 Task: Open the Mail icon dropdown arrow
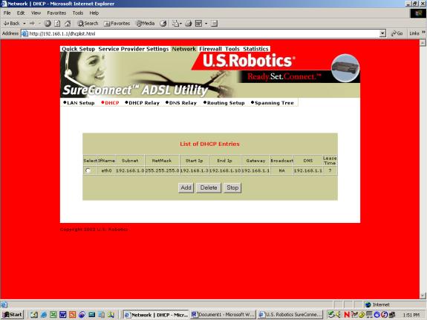180,24
